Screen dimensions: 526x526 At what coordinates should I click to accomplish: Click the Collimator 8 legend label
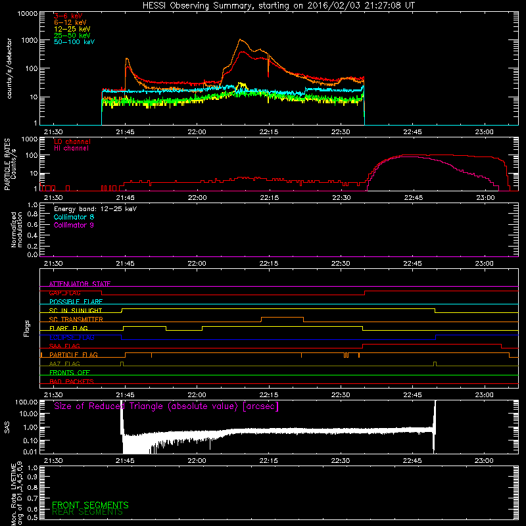74,217
